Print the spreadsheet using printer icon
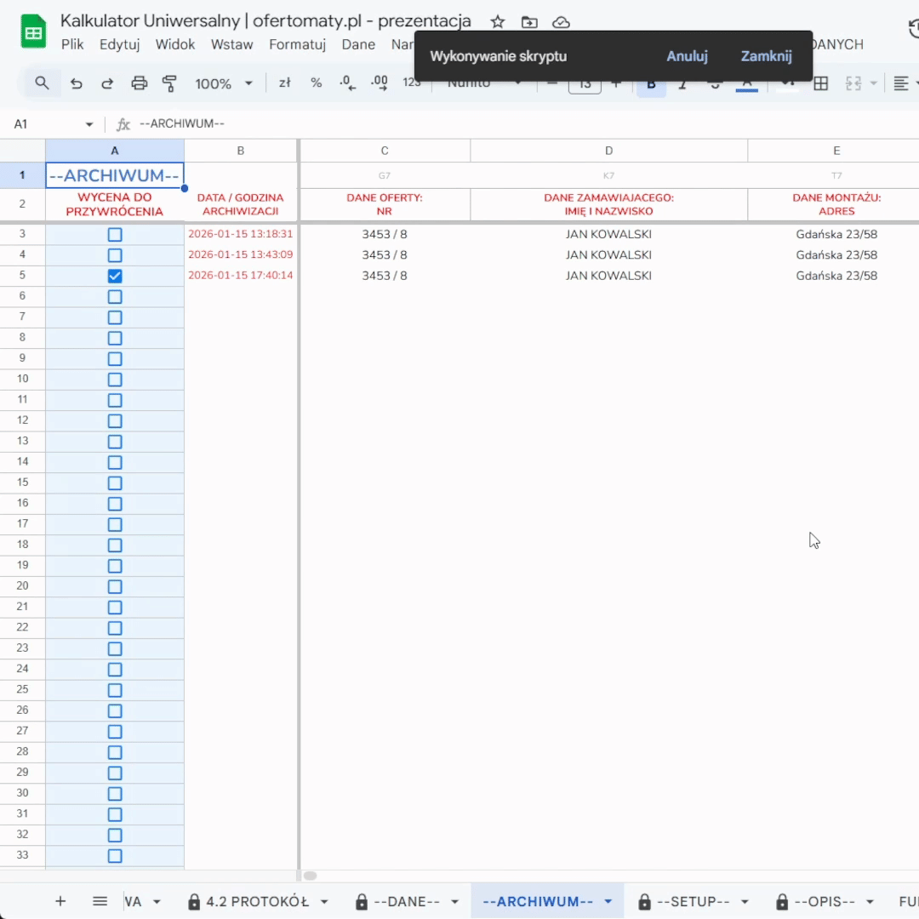The image size is (919, 919). pyautogui.click(x=139, y=83)
